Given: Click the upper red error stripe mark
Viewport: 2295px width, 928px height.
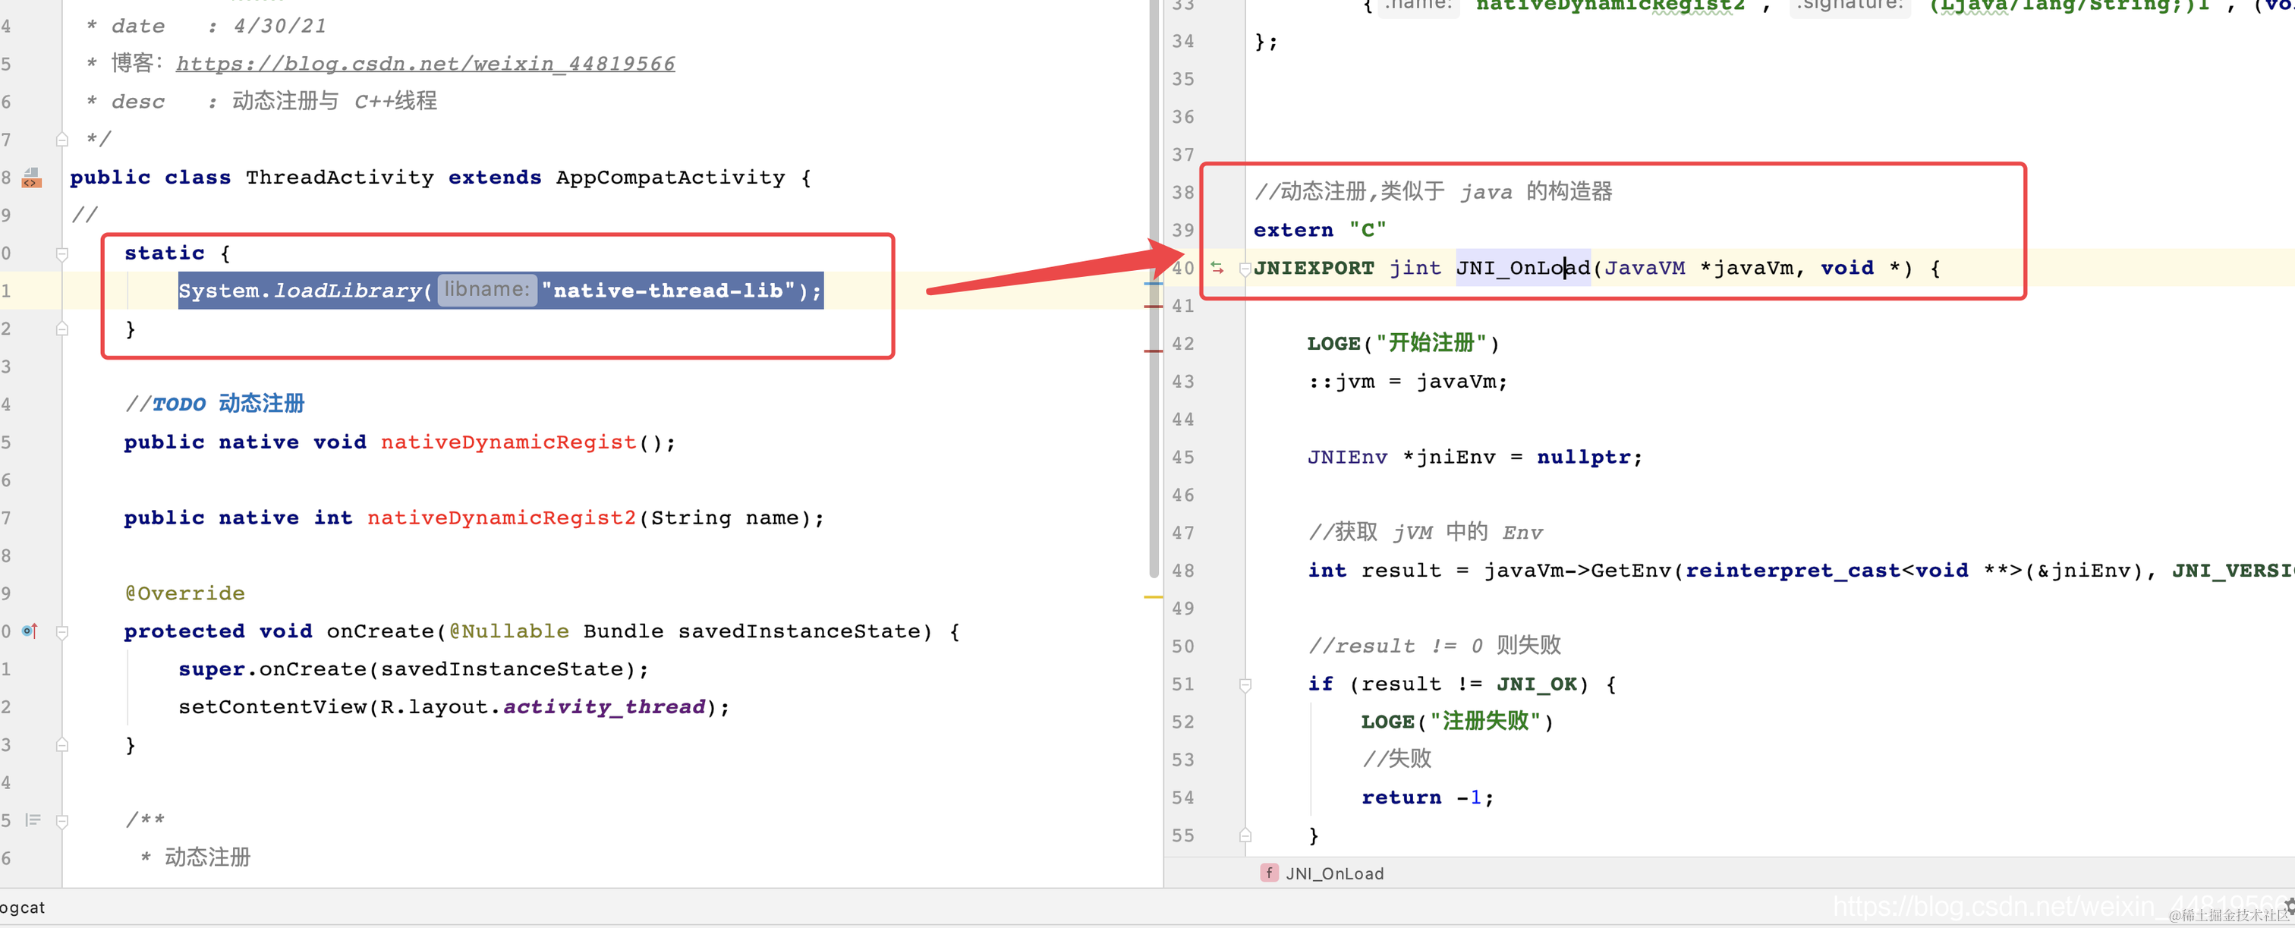Looking at the screenshot, I should point(1153,306).
